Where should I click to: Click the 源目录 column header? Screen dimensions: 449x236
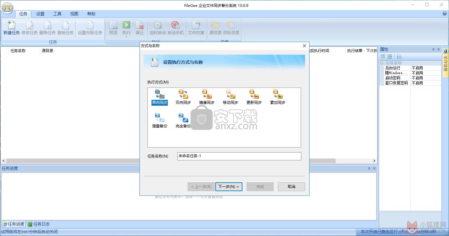click(x=48, y=51)
